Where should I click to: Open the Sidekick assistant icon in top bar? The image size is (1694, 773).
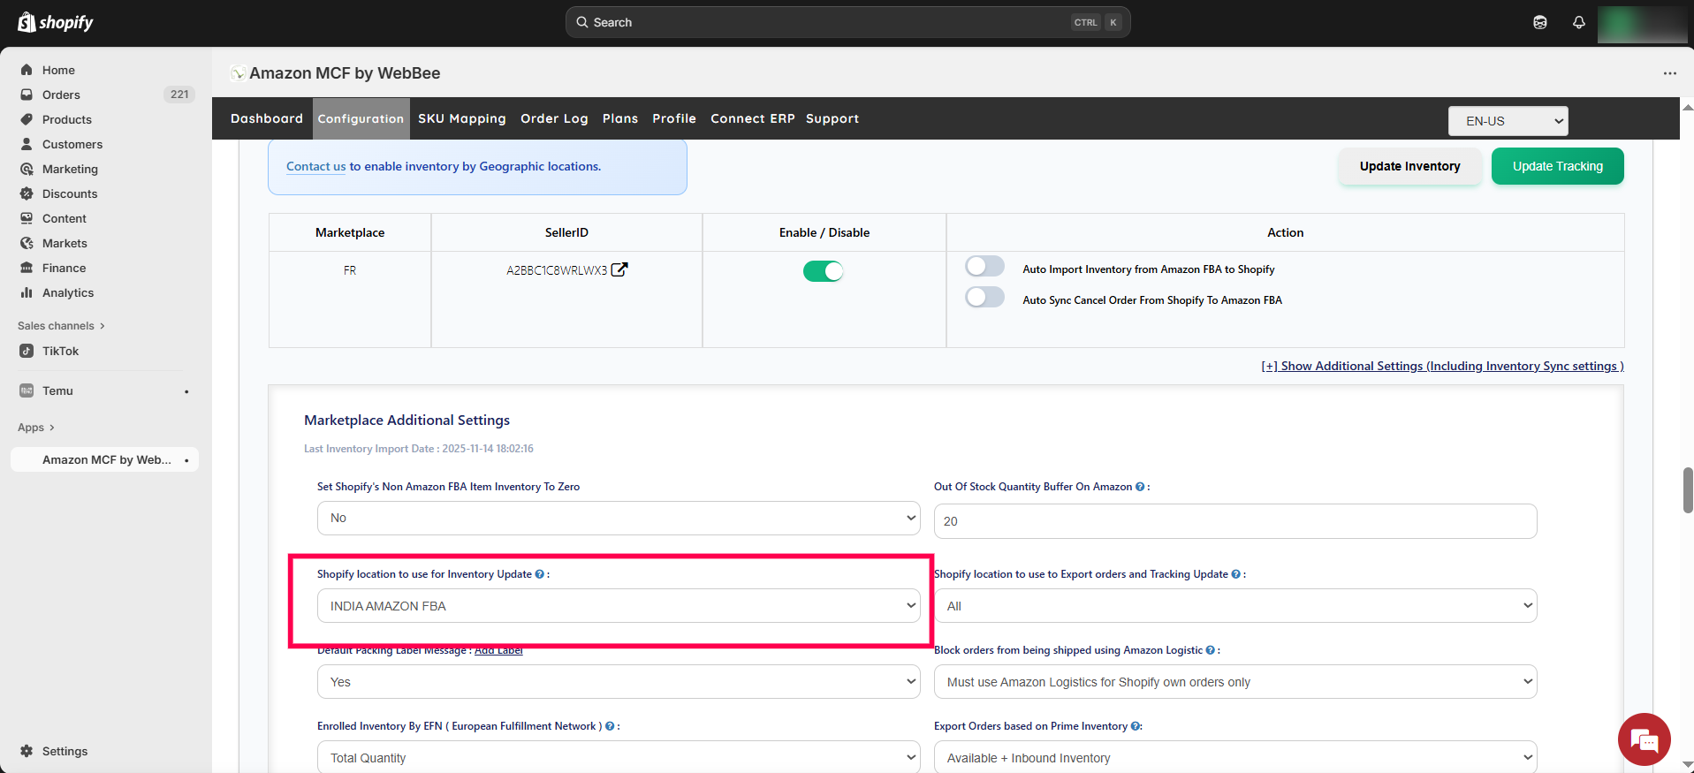click(x=1539, y=23)
